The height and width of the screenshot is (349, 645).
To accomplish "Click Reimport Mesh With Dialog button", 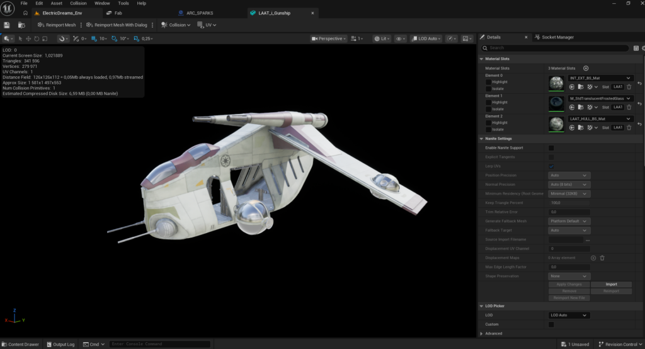I will tap(117, 25).
